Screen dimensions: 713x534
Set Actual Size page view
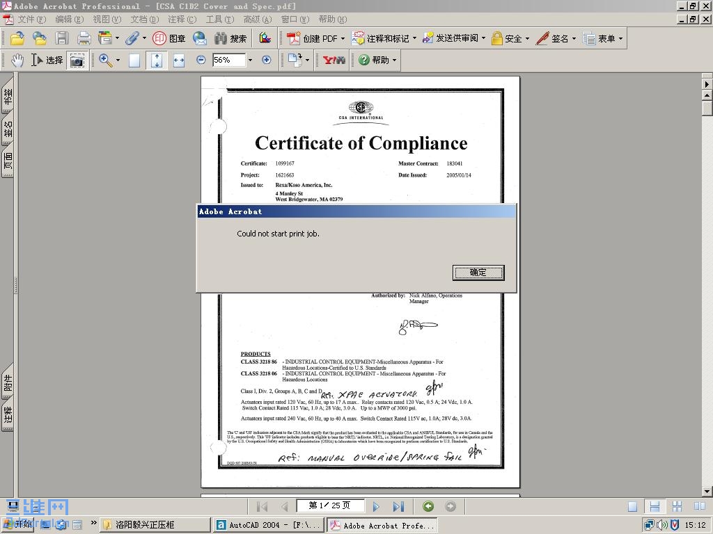134,60
